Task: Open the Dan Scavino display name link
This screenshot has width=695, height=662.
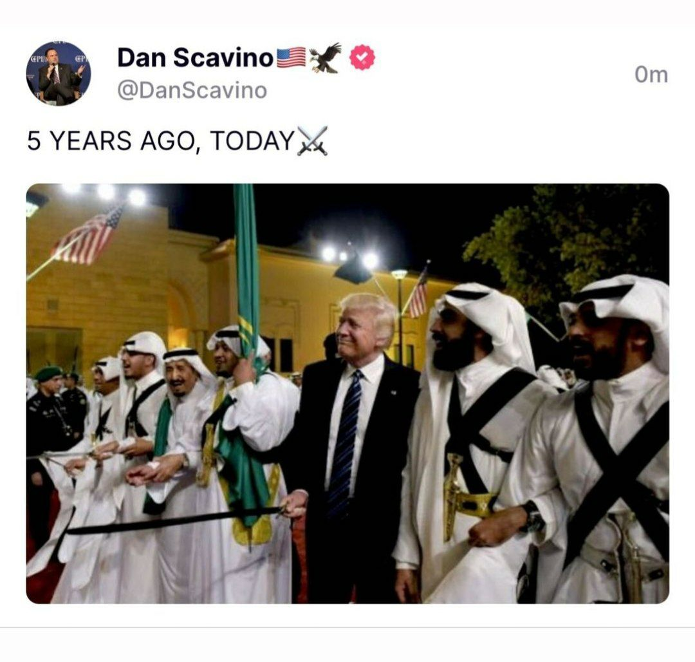Action: point(195,58)
